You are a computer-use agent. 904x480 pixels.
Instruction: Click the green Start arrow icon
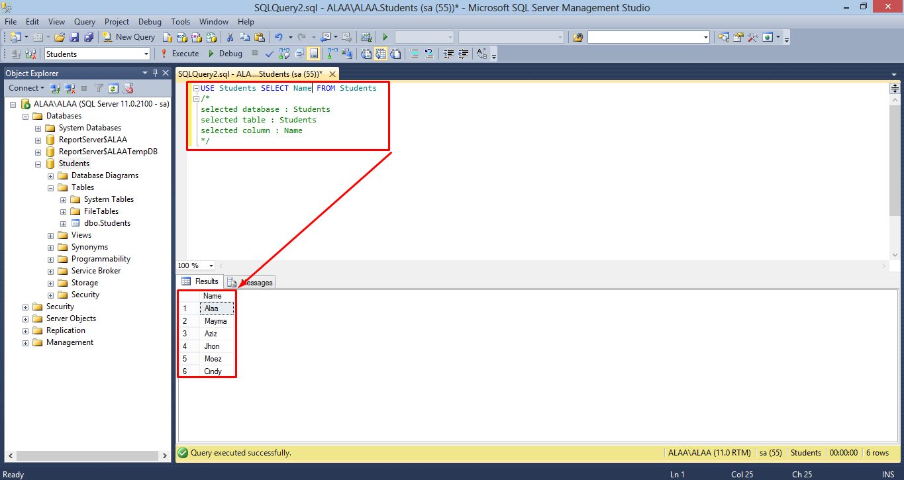385,37
